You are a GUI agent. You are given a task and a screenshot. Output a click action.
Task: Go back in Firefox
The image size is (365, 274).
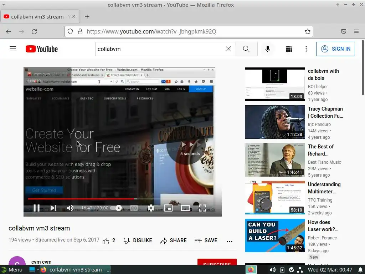[x=9, y=31]
